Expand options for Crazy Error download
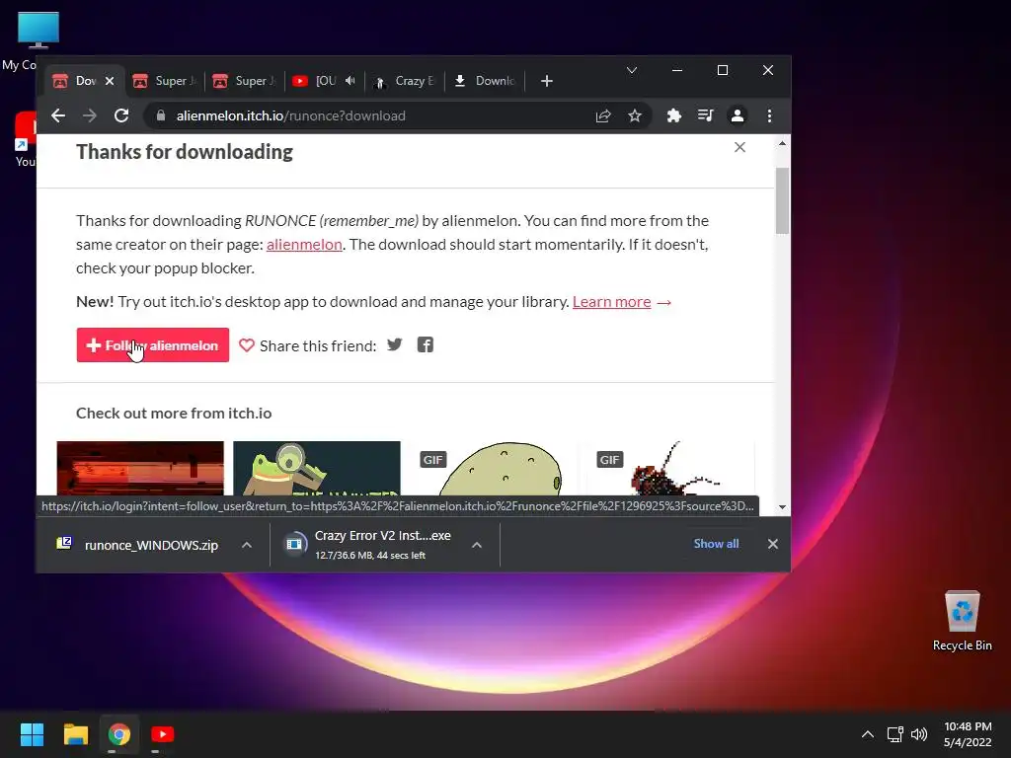The width and height of the screenshot is (1011, 758). click(477, 545)
